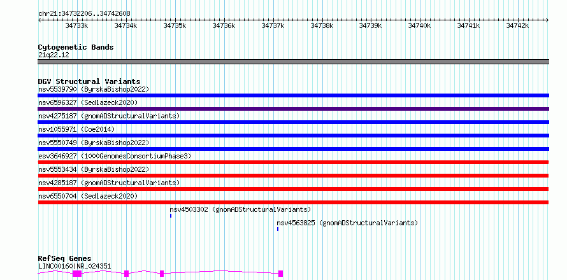Click the Cytogenetic Bands track title
Viewport: 567px width, 280px height.
point(76,47)
